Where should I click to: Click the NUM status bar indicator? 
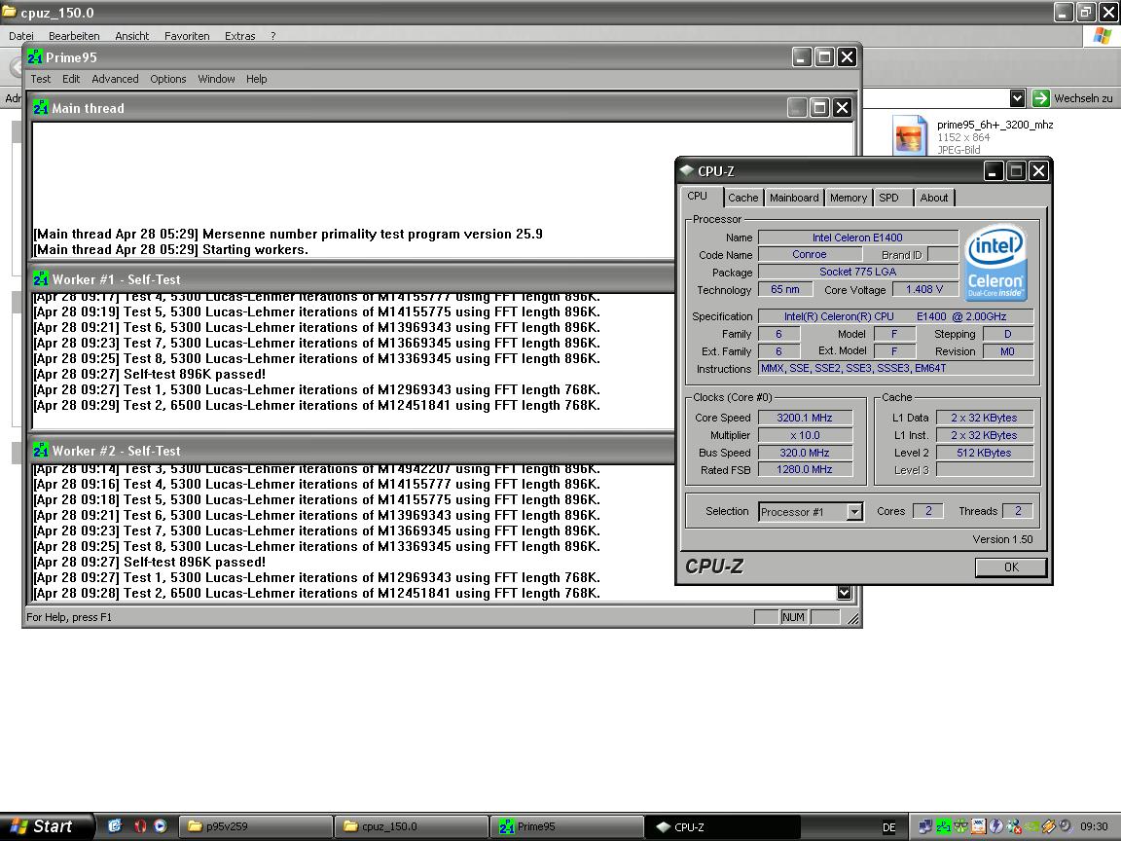(x=793, y=617)
